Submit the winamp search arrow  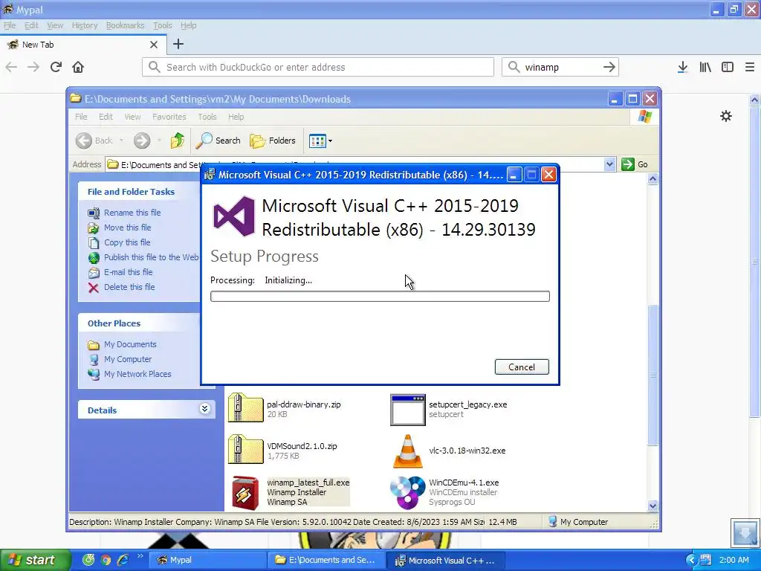(x=609, y=67)
